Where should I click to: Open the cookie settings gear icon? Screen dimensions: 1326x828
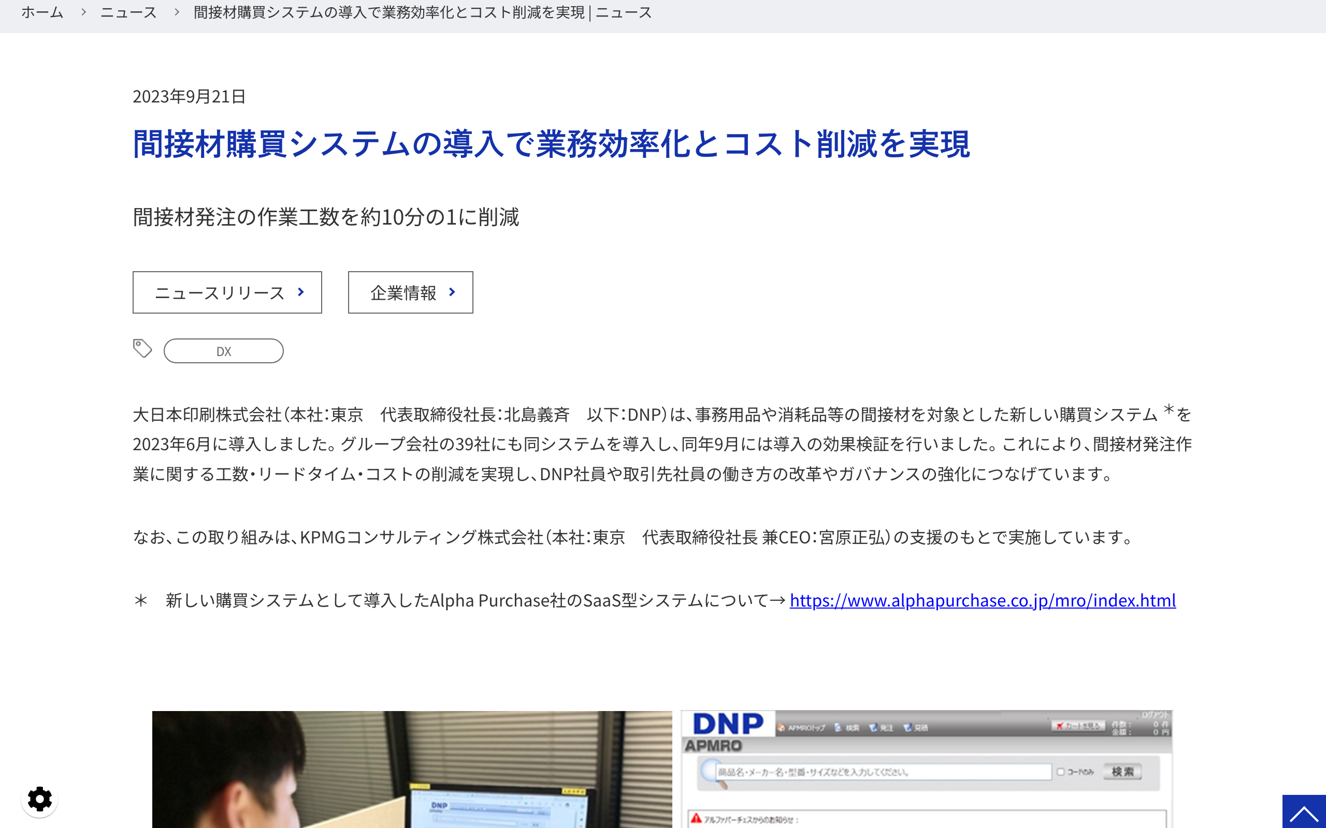pos(39,800)
